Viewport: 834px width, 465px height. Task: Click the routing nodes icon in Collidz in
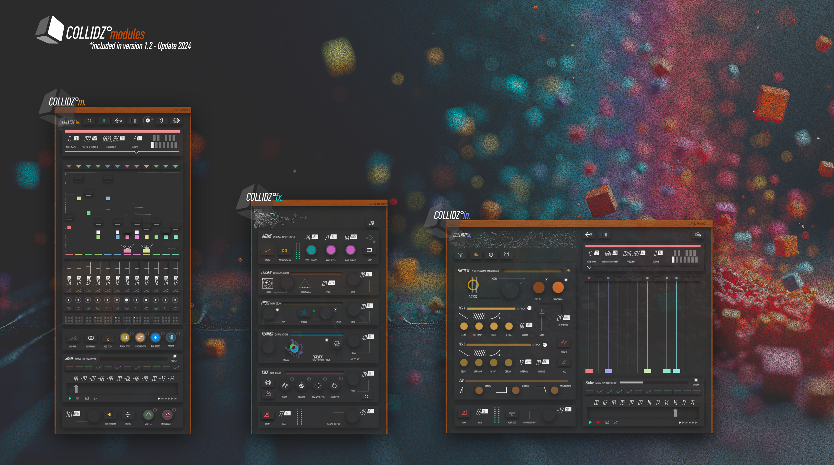click(x=461, y=255)
